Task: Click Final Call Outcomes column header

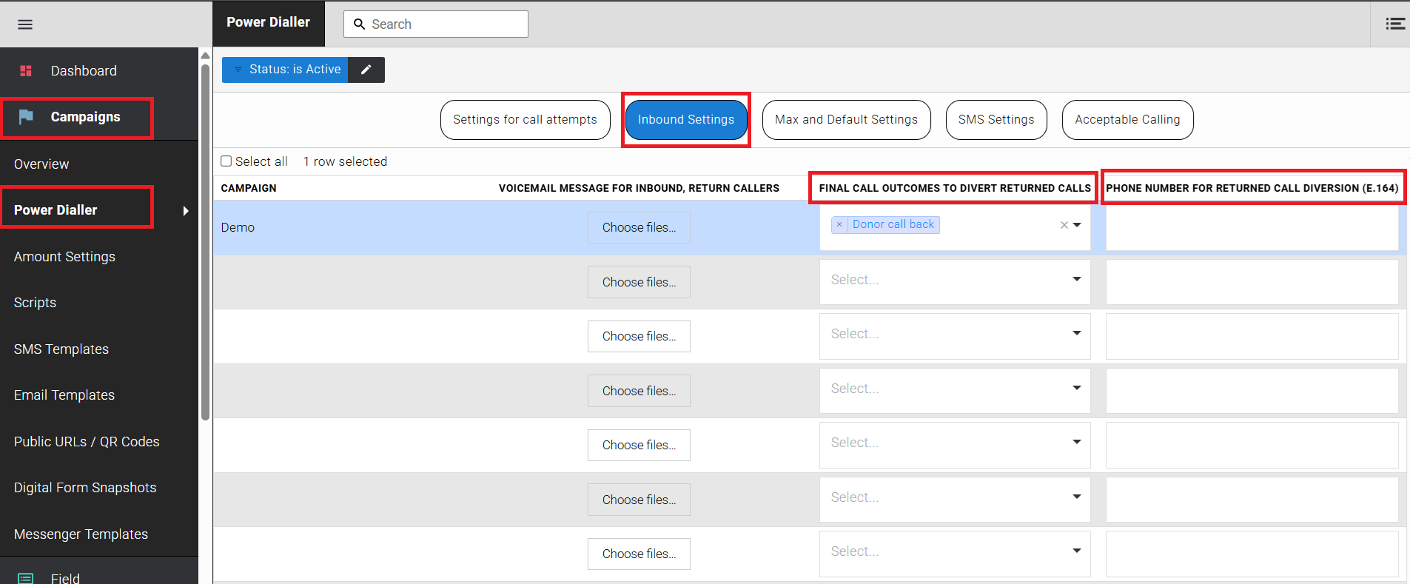Action: tap(955, 189)
